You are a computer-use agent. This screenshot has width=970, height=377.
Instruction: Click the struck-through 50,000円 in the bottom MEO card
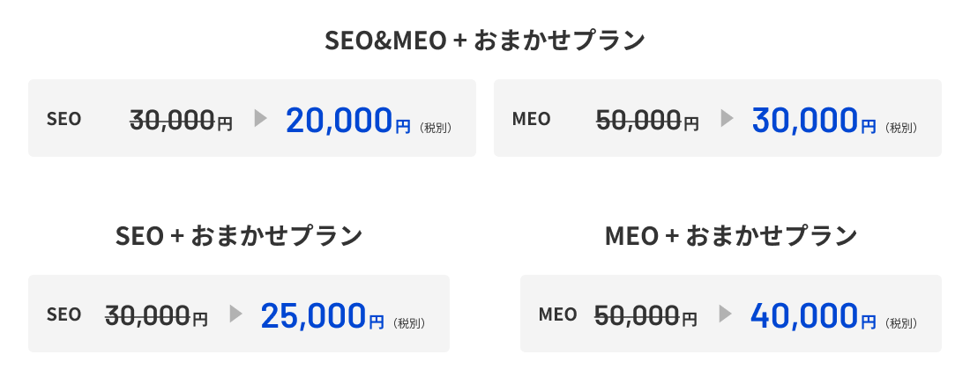pos(645,315)
